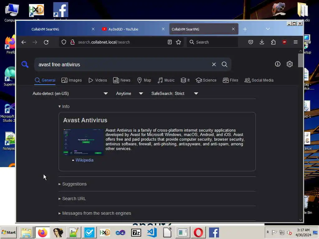The image size is (319, 239).
Task: Click the SearXNG logo magnifier
Action: 25,64
